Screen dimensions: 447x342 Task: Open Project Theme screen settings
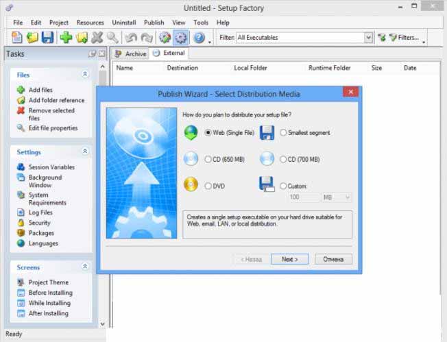tap(49, 282)
